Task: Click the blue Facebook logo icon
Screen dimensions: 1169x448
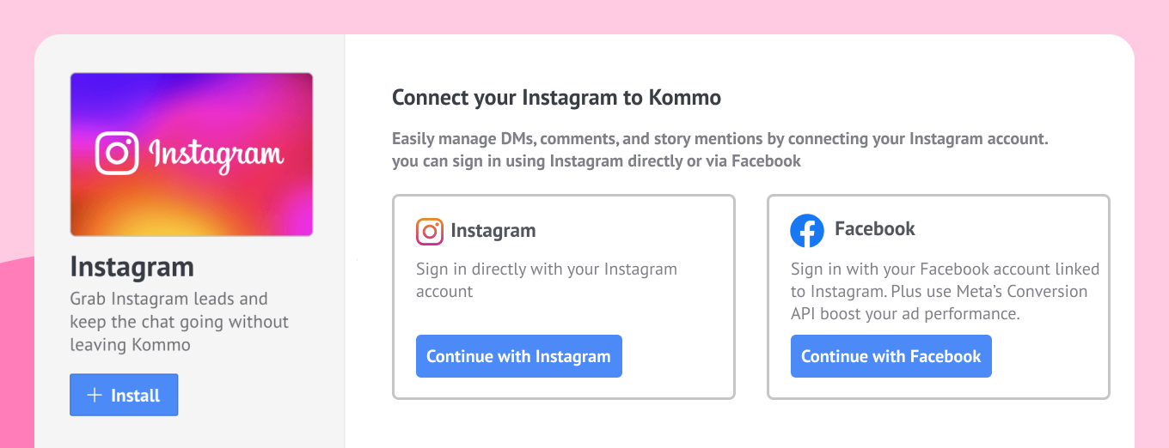Action: (807, 231)
